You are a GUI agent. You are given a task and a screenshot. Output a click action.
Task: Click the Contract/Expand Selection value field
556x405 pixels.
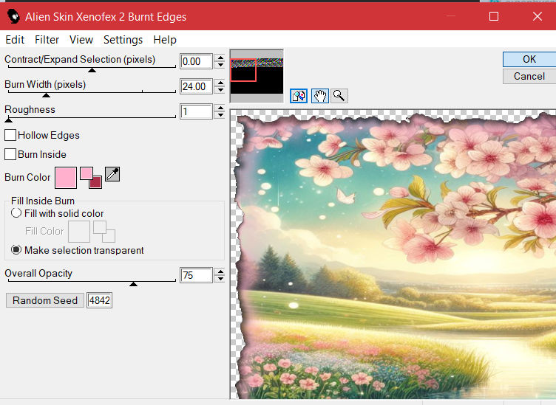tap(196, 61)
